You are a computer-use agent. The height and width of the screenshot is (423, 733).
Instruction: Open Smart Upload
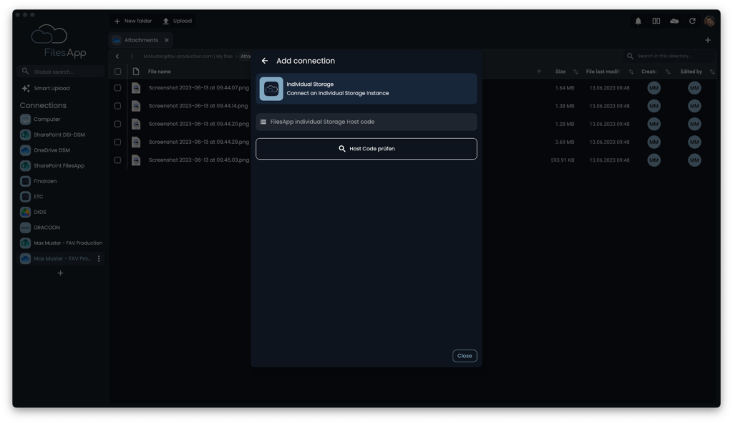[46, 88]
